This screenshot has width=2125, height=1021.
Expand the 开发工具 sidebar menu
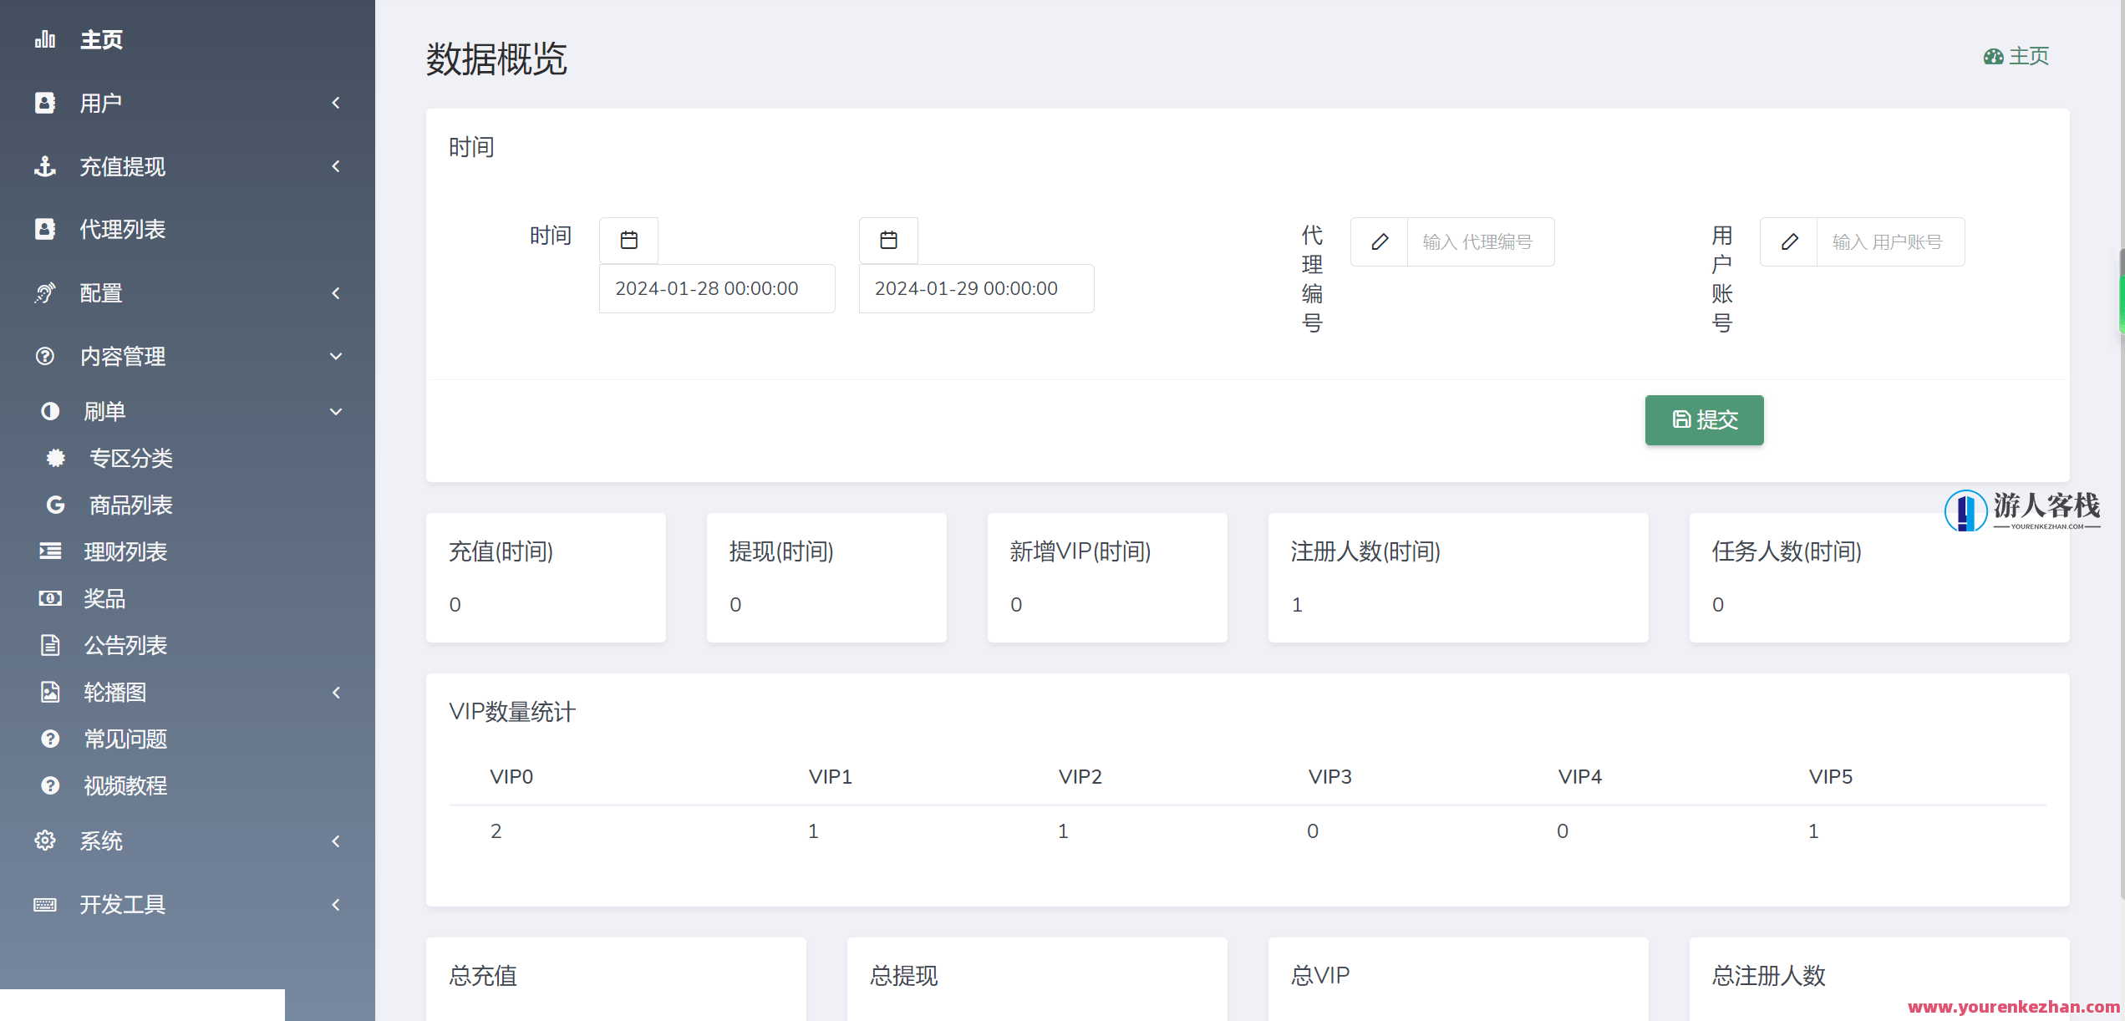336,904
